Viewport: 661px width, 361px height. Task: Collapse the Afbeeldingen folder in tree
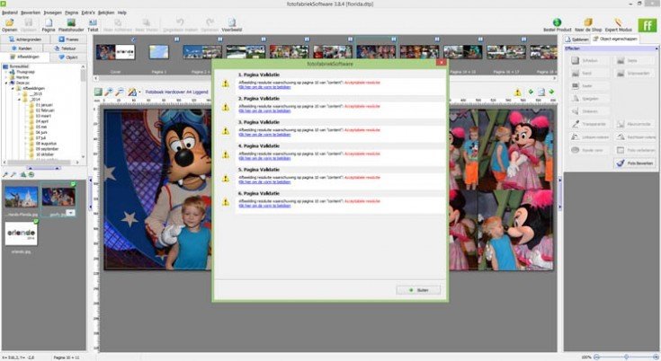(13, 88)
